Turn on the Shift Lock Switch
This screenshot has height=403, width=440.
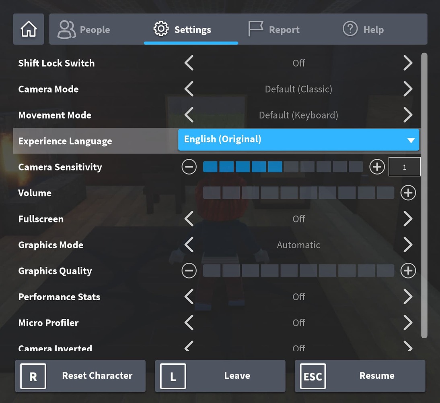tap(408, 63)
